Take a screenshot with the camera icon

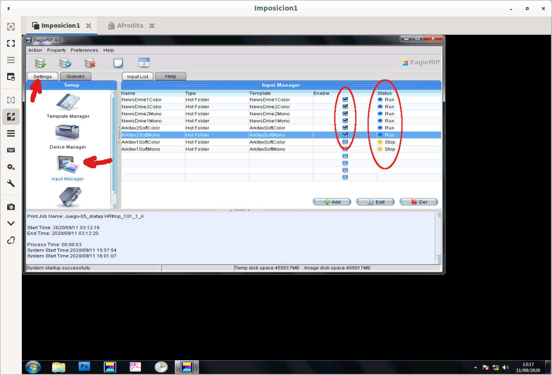[x=10, y=207]
